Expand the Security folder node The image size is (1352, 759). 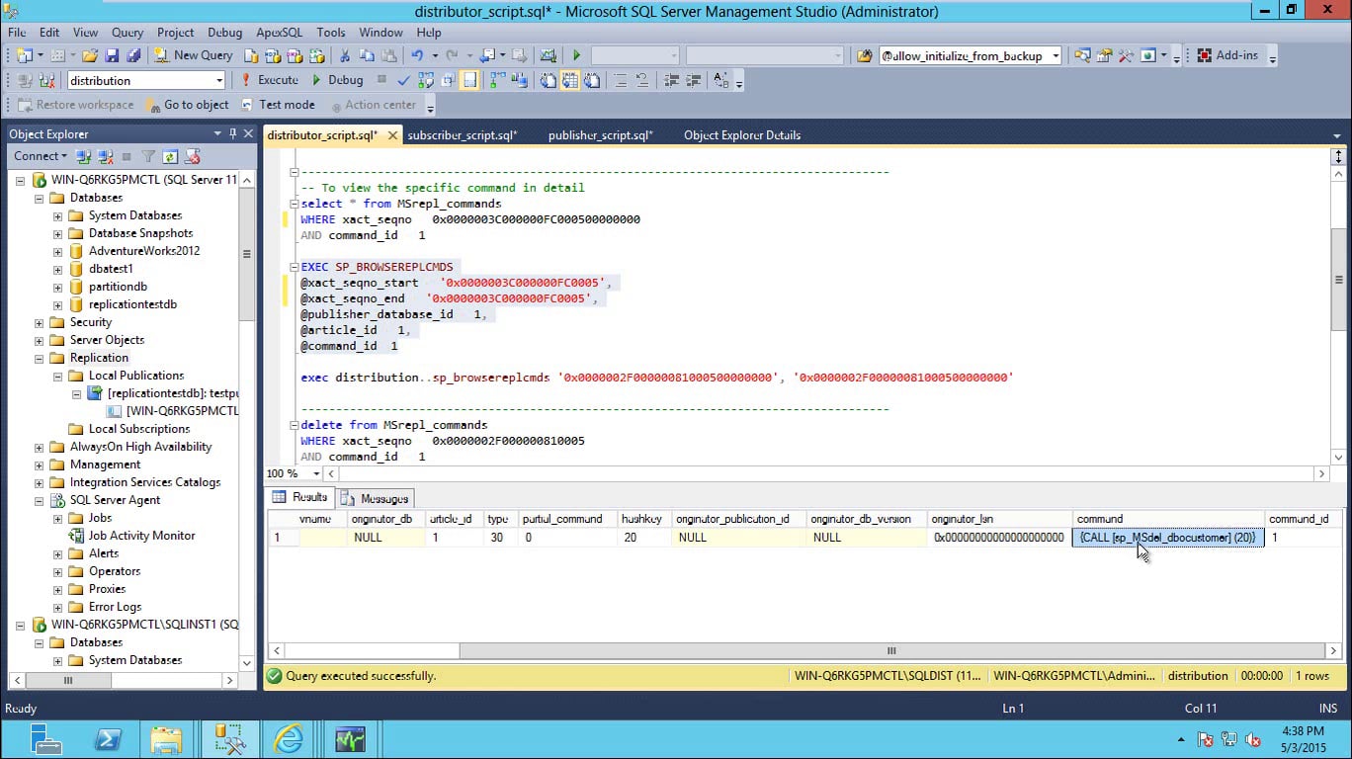pos(39,322)
